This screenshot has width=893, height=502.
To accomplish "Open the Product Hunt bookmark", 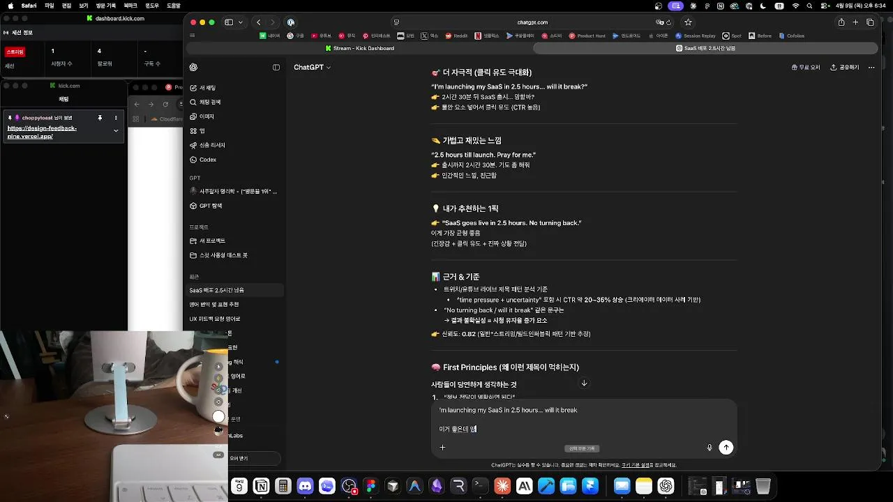I will pyautogui.click(x=587, y=36).
